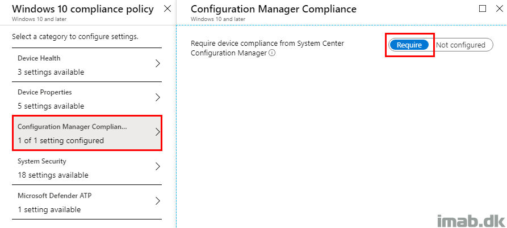Select the Require toggle option
This screenshot has height=228, width=507.
(x=409, y=45)
